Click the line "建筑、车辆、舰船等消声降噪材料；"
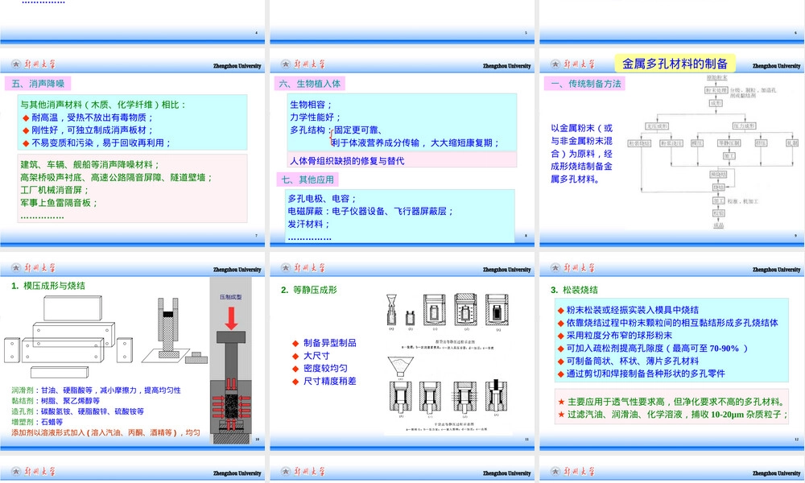This screenshot has width=805, height=483. pyautogui.click(x=90, y=165)
